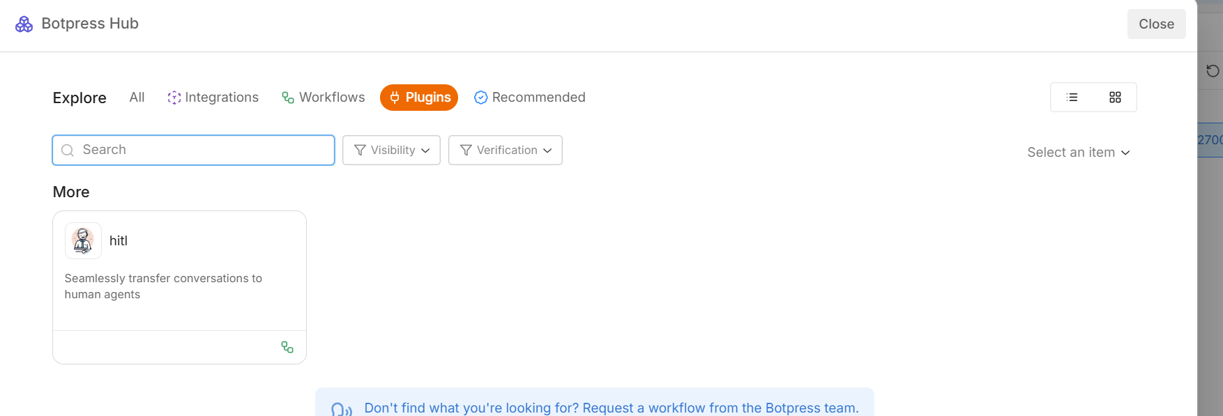Expand the Visibility filter dropdown

(391, 151)
